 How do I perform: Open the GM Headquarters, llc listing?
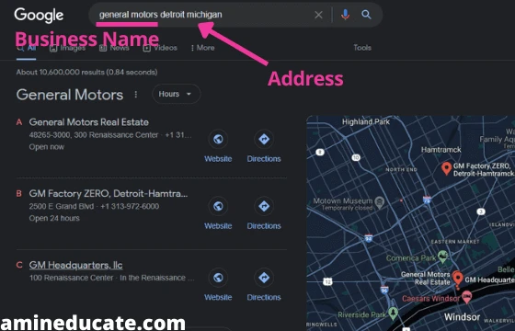click(x=75, y=265)
